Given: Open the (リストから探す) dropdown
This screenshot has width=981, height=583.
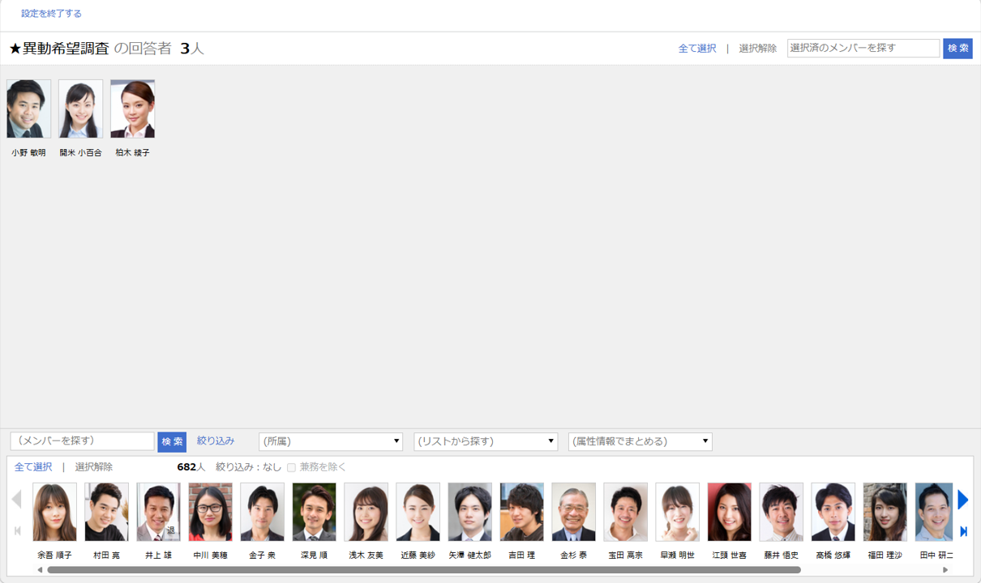Looking at the screenshot, I should [x=486, y=441].
